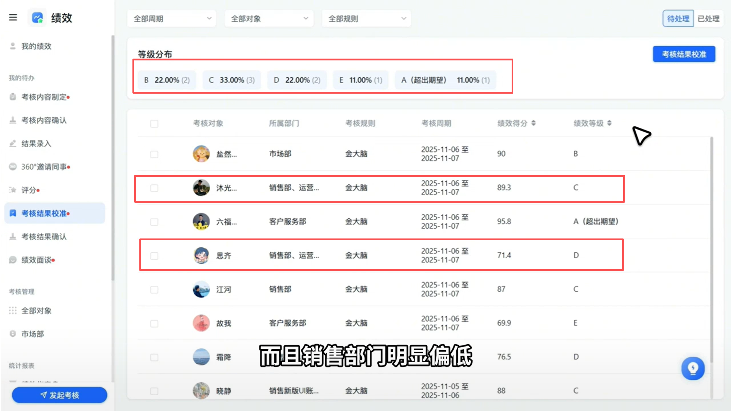Screen dimensions: 731x411
Task: Click the 市场部 sidebar icon
Action: 13,334
